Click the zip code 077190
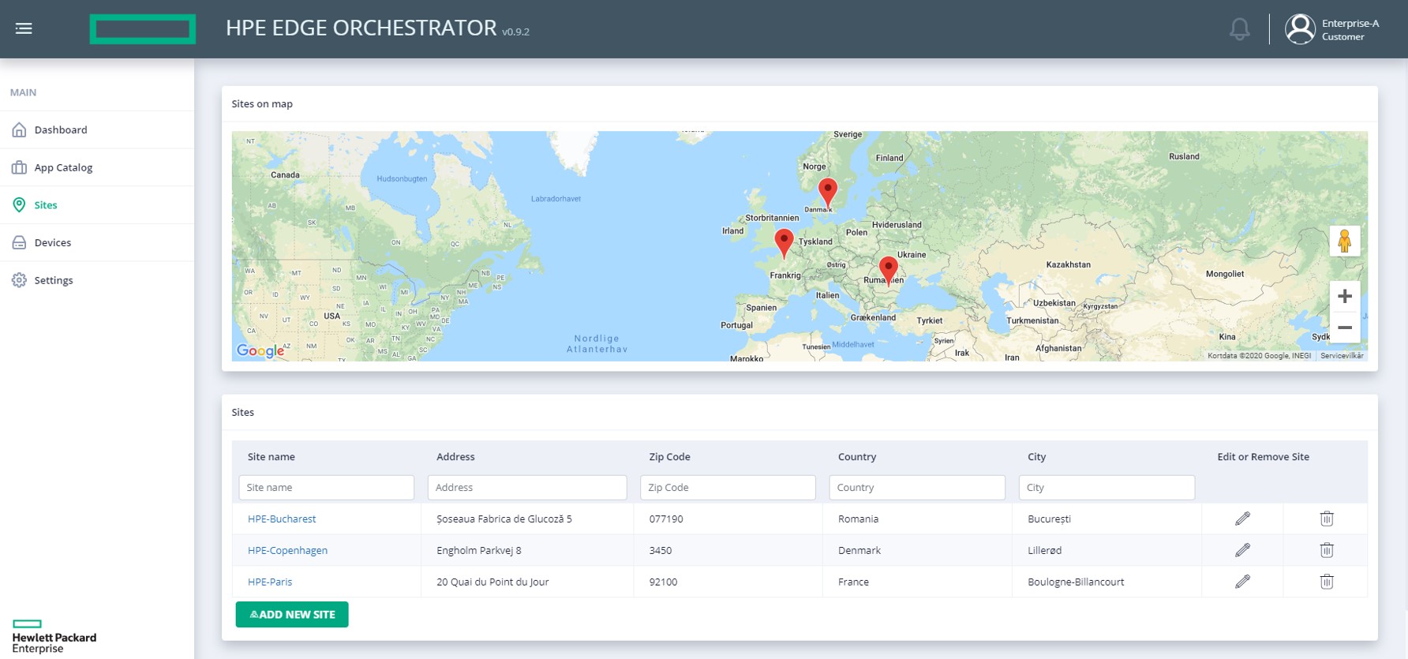 point(666,519)
